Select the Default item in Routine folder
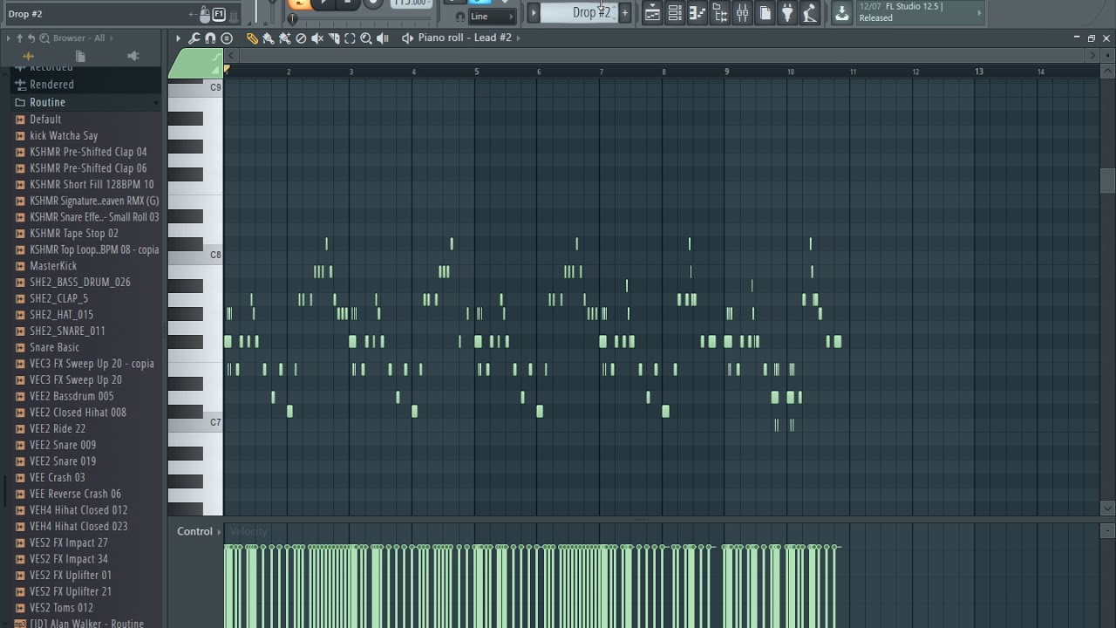Screen dimensions: 1116x628 pos(85,119)
